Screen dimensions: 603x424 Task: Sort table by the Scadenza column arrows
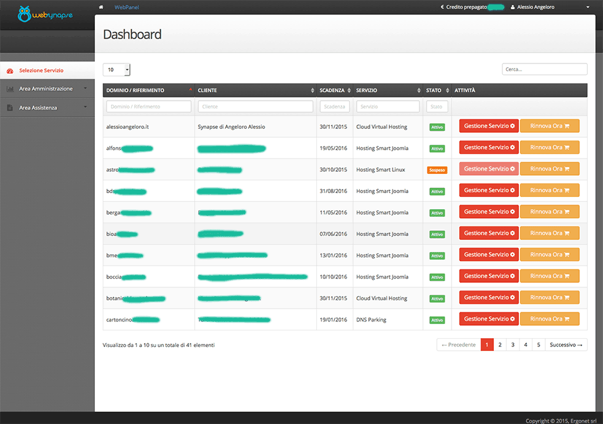point(349,90)
